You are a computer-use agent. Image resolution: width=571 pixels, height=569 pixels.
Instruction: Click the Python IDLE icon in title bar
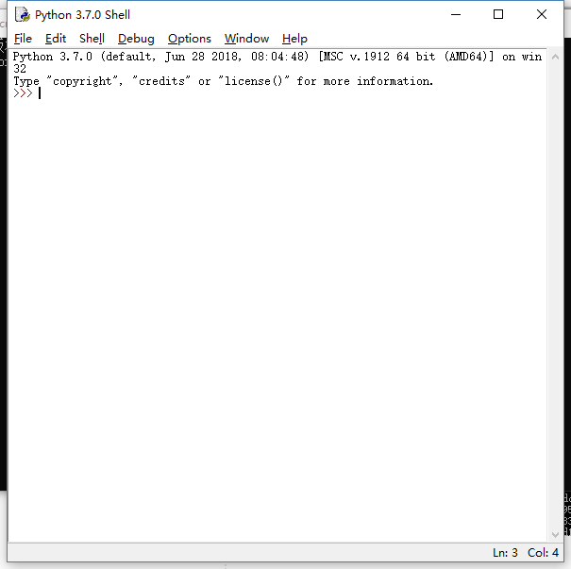pyautogui.click(x=23, y=14)
